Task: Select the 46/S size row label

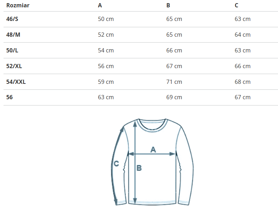Action: tap(12, 19)
